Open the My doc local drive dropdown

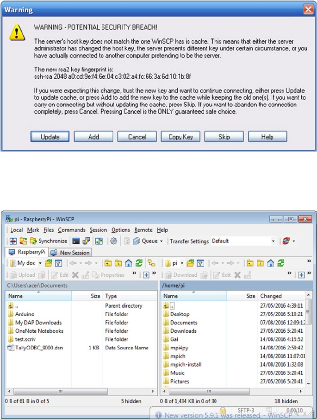pos(26,263)
